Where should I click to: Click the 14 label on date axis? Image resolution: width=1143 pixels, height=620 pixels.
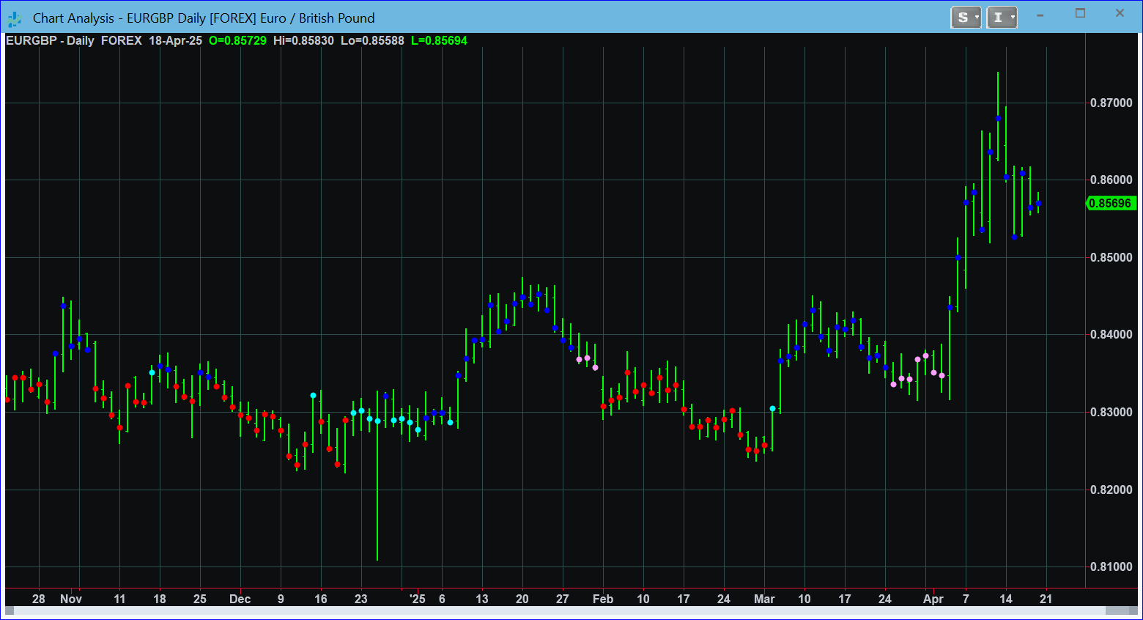(1006, 599)
